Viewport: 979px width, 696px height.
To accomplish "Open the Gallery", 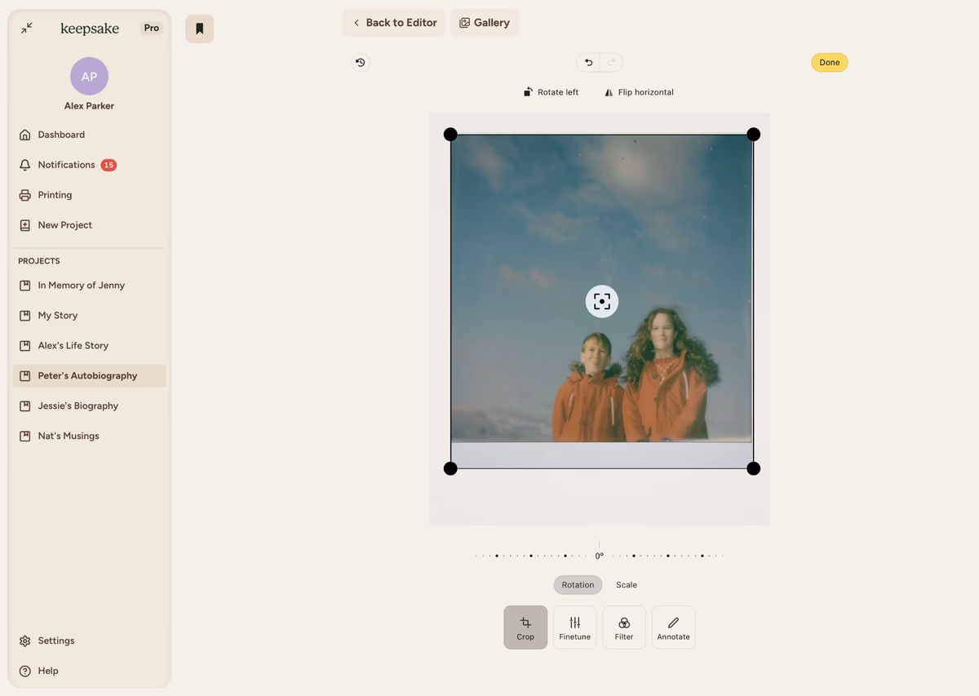I will pos(485,23).
